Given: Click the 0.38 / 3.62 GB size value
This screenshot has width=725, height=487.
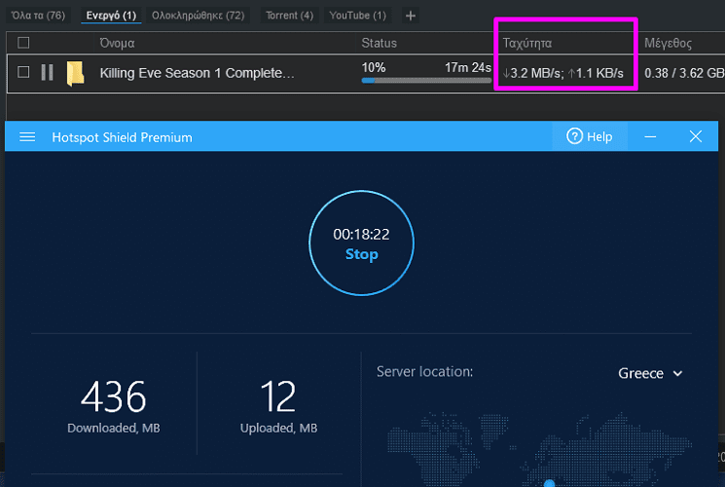Looking at the screenshot, I should click(684, 73).
